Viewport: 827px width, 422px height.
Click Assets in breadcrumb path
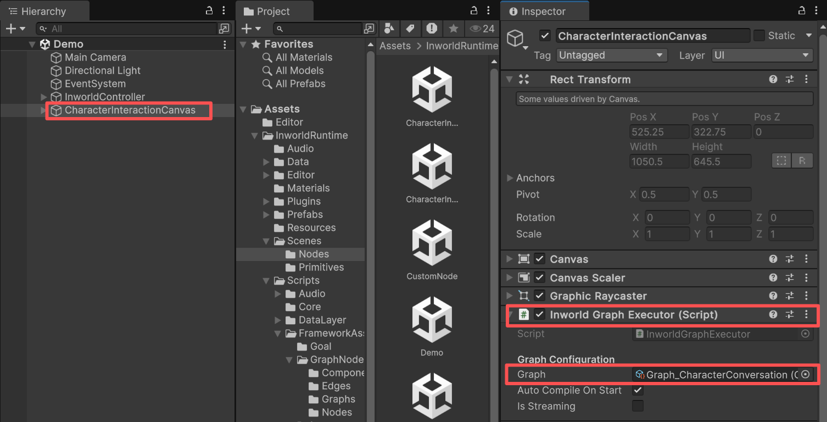pyautogui.click(x=395, y=46)
